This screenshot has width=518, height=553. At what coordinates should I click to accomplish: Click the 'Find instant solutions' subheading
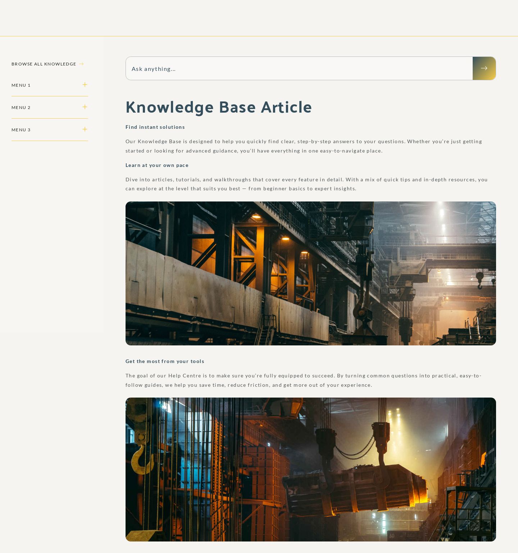155,127
